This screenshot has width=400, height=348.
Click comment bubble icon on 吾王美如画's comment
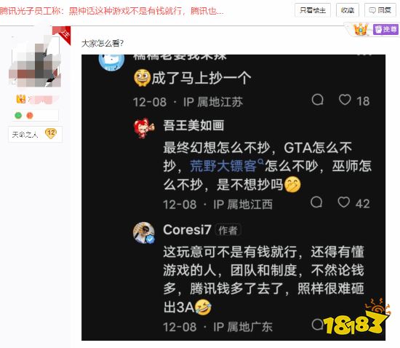pyautogui.click(x=316, y=202)
